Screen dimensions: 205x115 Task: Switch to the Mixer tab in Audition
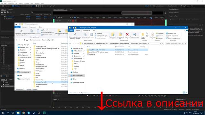(x=71, y=9)
